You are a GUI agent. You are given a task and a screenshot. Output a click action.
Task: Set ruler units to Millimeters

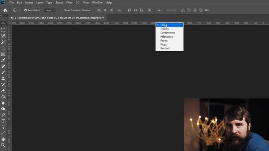click(169, 36)
